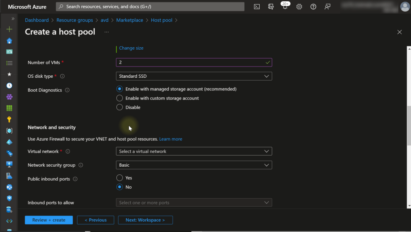This screenshot has width=411, height=232.
Task: Open the Directories and subscriptions filter icon
Action: [271, 7]
